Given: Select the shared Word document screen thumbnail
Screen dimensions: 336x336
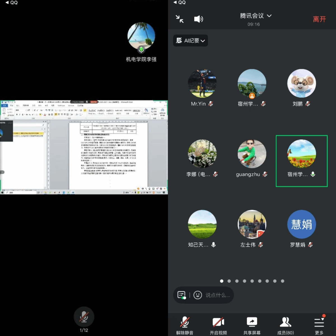Looking at the screenshot, I should pyautogui.click(x=84, y=147).
